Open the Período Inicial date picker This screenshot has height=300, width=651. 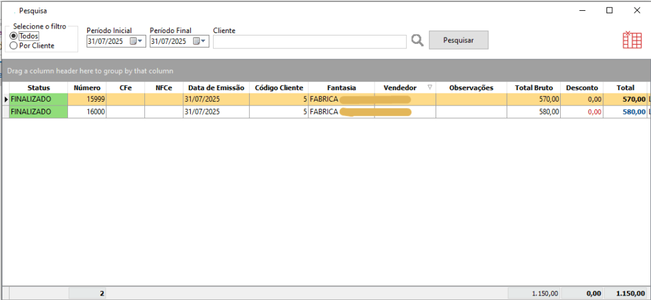coord(137,41)
